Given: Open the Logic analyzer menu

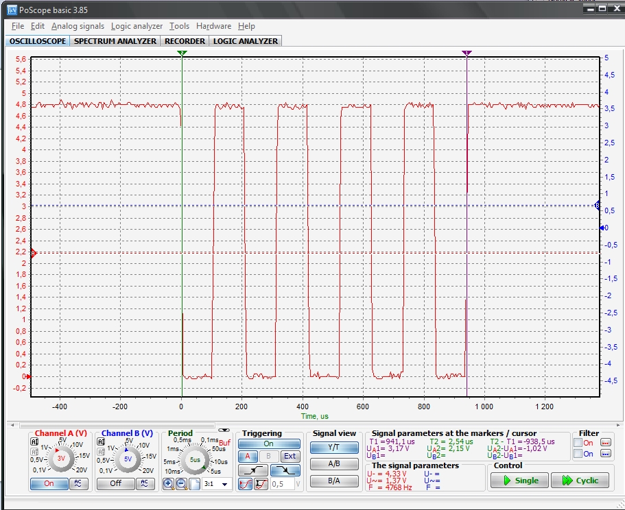Looking at the screenshot, I should [x=137, y=26].
